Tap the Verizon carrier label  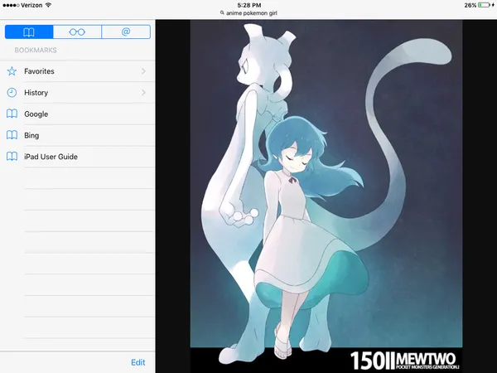31,5
